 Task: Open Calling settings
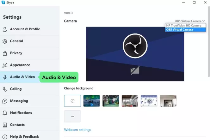[30, 89]
